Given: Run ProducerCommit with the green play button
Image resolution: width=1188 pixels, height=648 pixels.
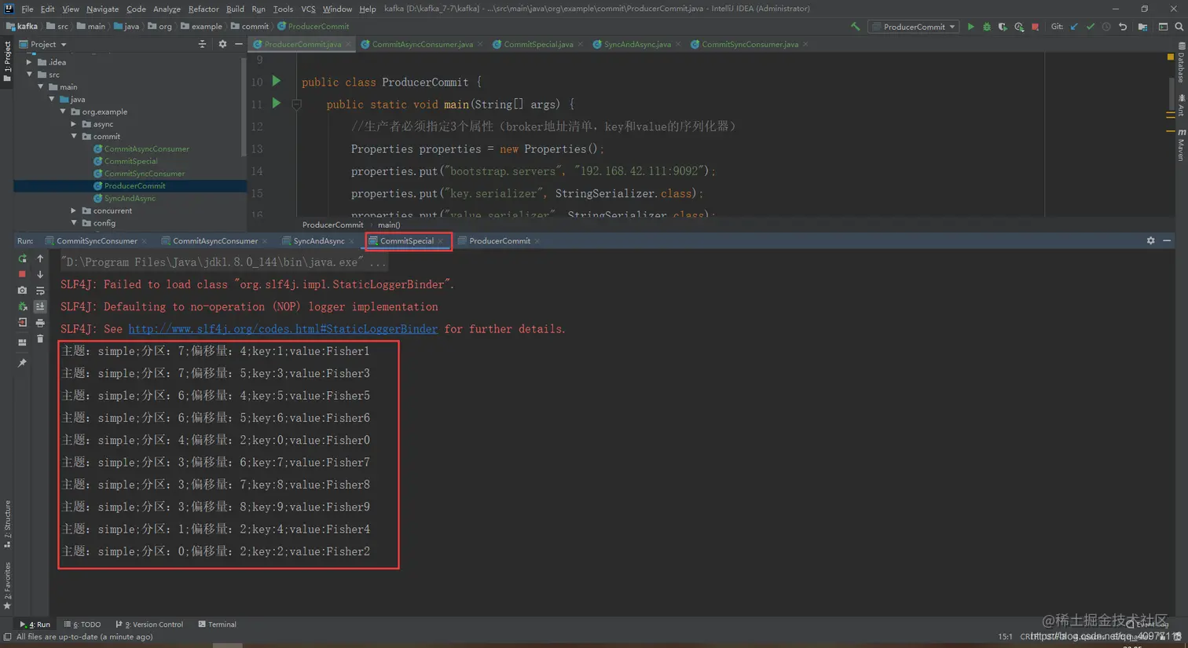Looking at the screenshot, I should tap(971, 27).
